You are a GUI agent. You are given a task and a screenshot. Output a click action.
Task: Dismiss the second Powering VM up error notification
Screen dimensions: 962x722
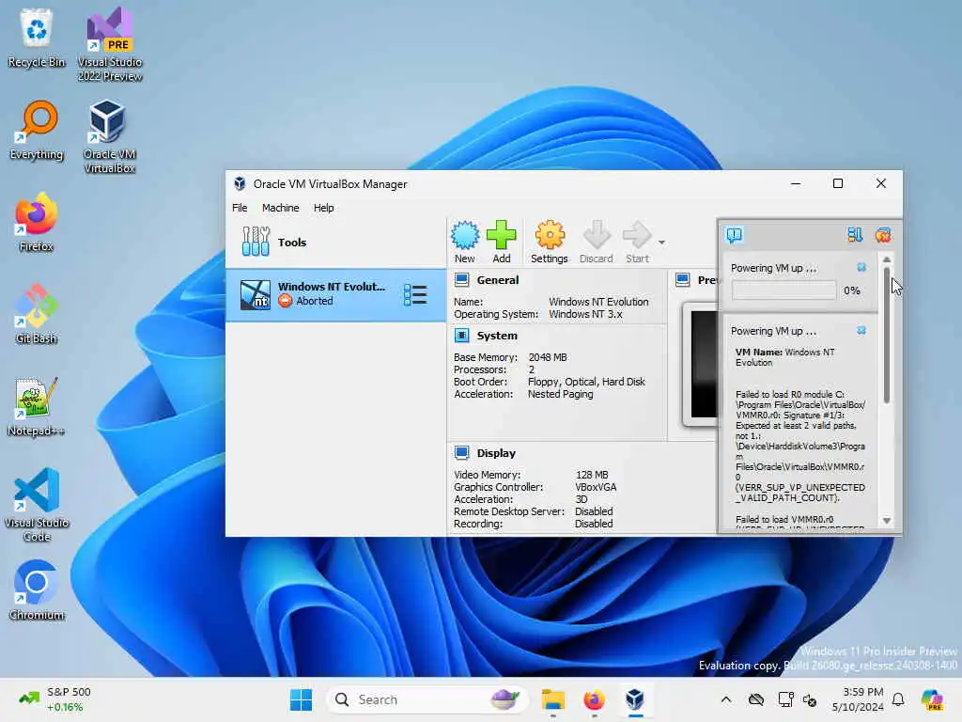click(x=861, y=331)
